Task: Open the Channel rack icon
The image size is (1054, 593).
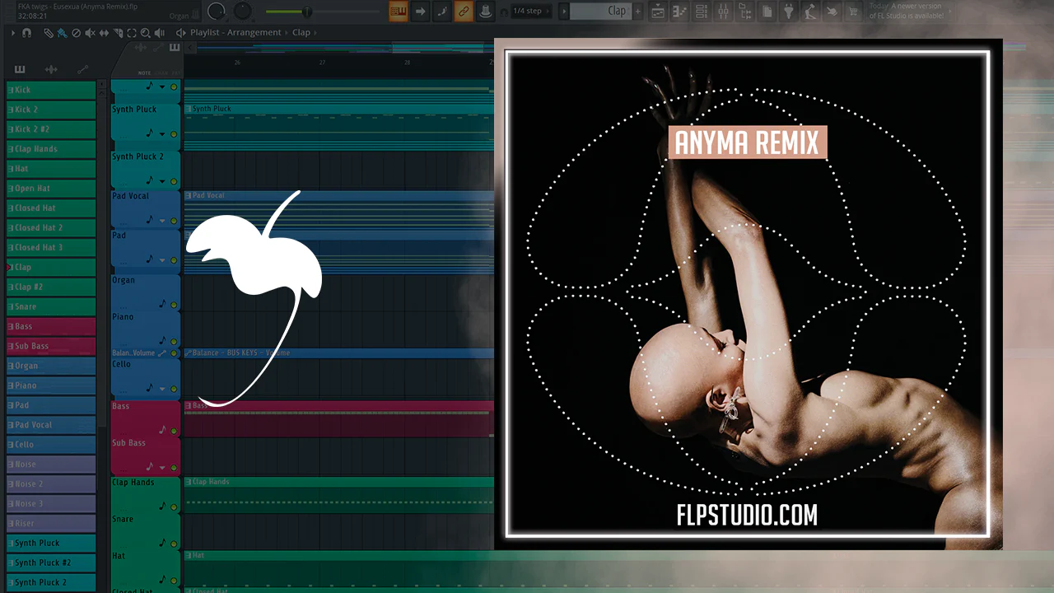Action: pos(702,11)
